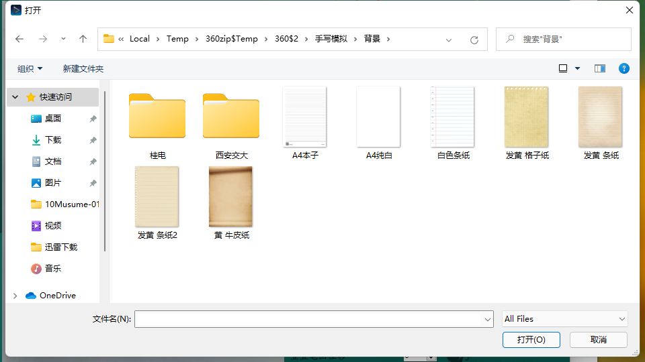Click the 打开(O) button
Screen dimensions: 645x362
pyautogui.click(x=531, y=340)
